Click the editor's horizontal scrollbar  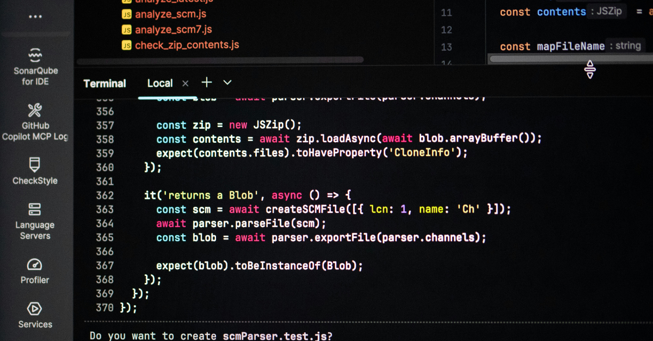pos(566,59)
